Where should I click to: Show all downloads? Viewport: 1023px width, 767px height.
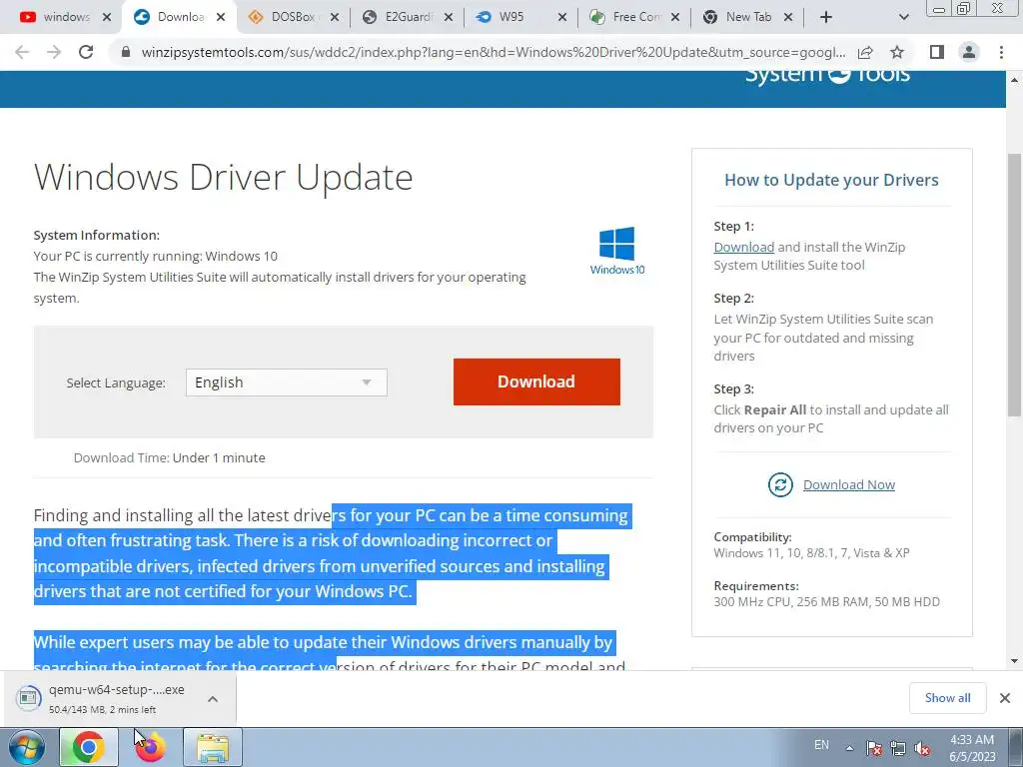[947, 698]
